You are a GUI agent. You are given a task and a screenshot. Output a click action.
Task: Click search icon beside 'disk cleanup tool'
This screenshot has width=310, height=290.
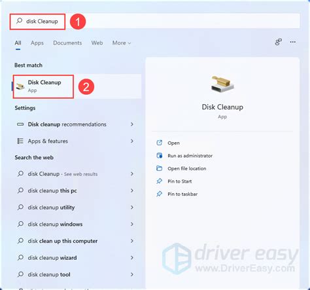click(20, 274)
